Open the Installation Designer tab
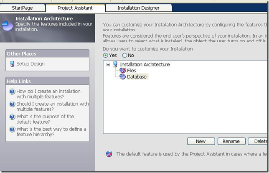The image size is (269, 173). [138, 8]
